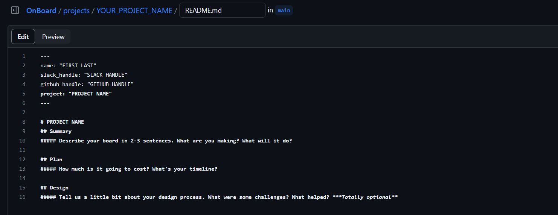Click the ## Design heading line
The width and height of the screenshot is (558, 215).
point(55,188)
